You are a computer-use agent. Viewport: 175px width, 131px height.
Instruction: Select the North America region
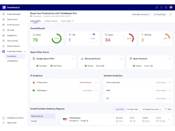(43, 116)
